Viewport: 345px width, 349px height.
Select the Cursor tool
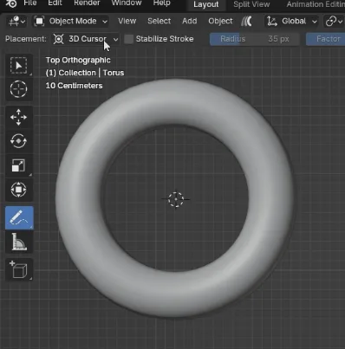click(19, 89)
